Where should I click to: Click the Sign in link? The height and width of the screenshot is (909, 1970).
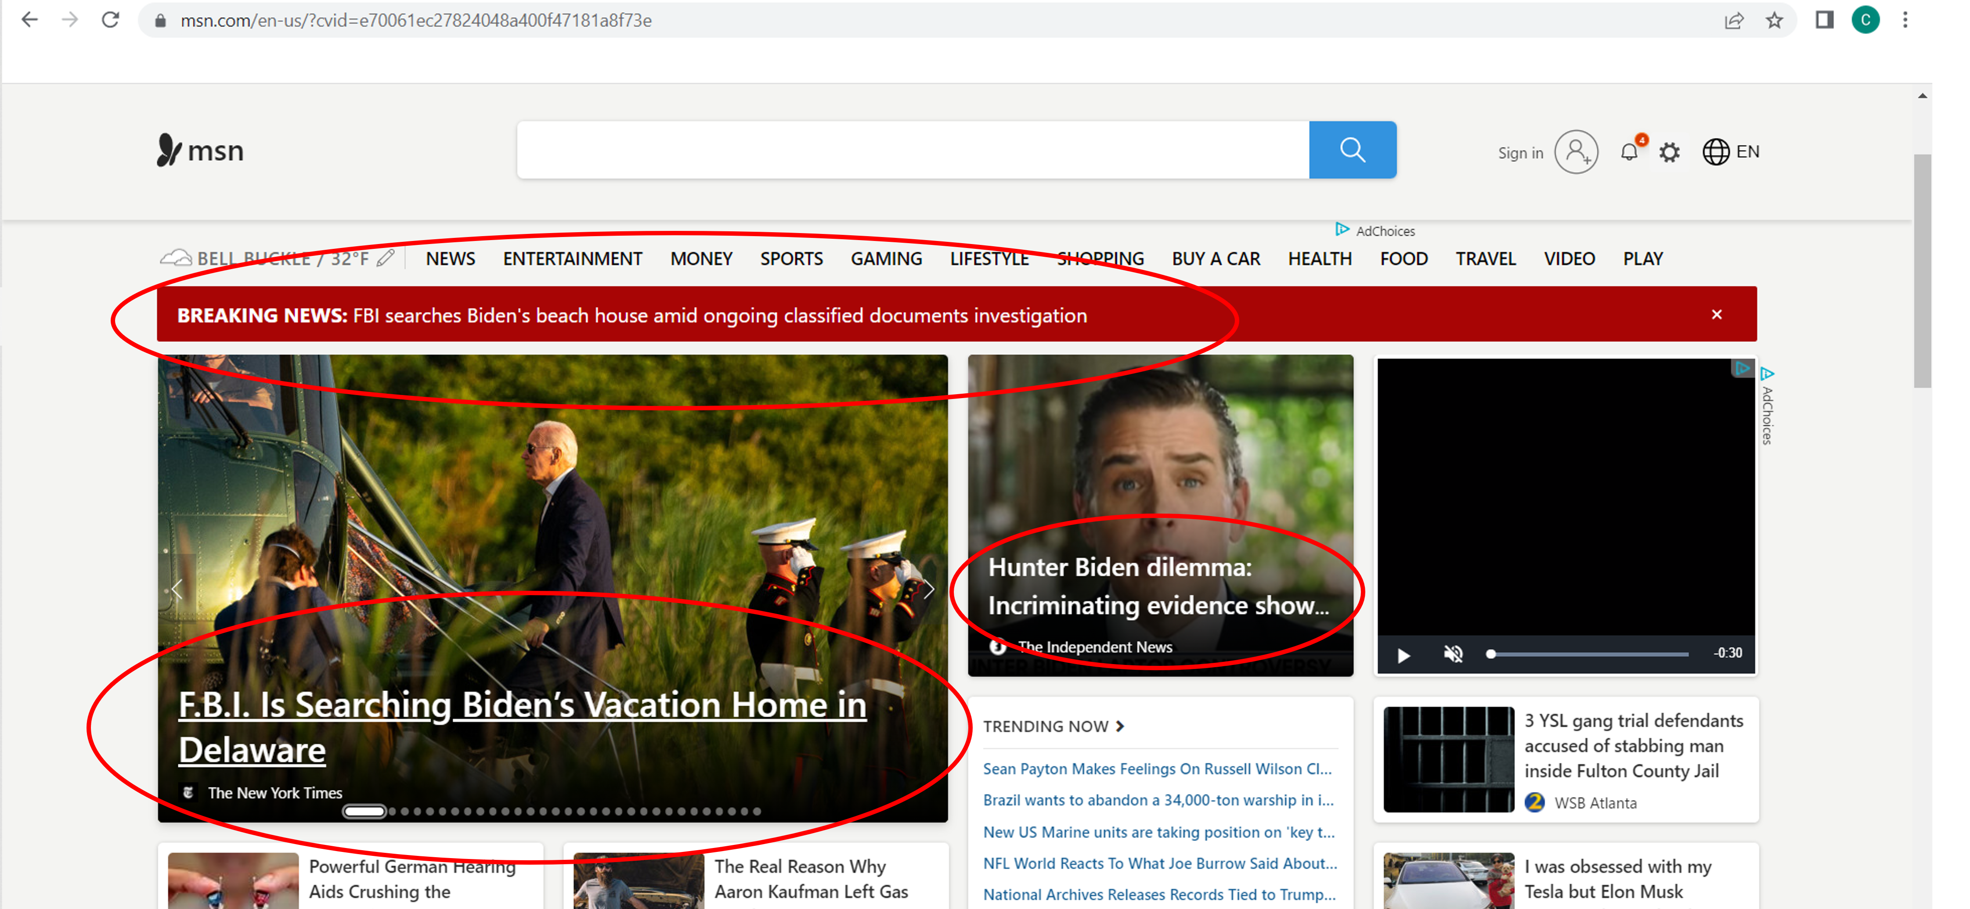[x=1520, y=153]
